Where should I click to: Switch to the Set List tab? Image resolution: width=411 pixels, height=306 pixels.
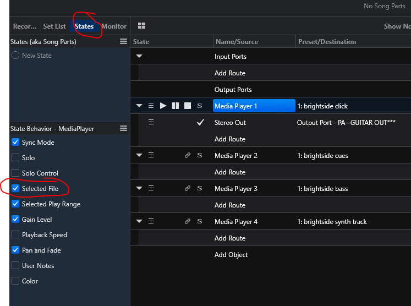point(54,26)
